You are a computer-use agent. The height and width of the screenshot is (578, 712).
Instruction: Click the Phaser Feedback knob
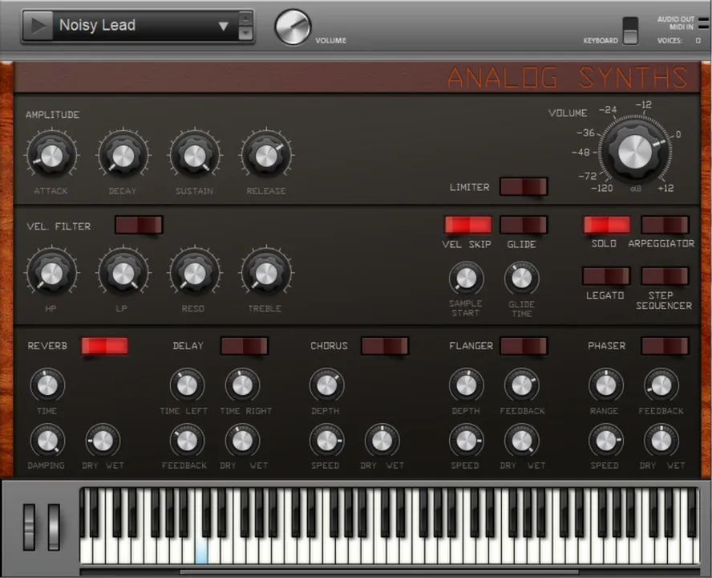click(x=661, y=385)
